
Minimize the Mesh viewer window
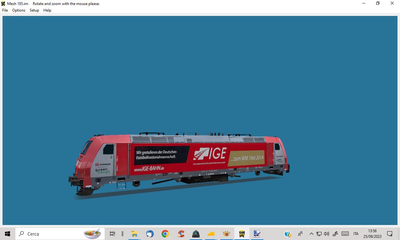coord(364,3)
